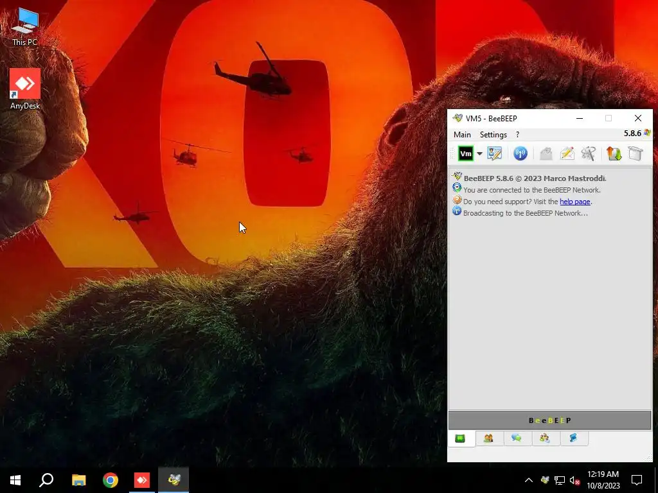Open the ? help menu in BeeBEEP
The width and height of the screenshot is (658, 493).
point(517,135)
